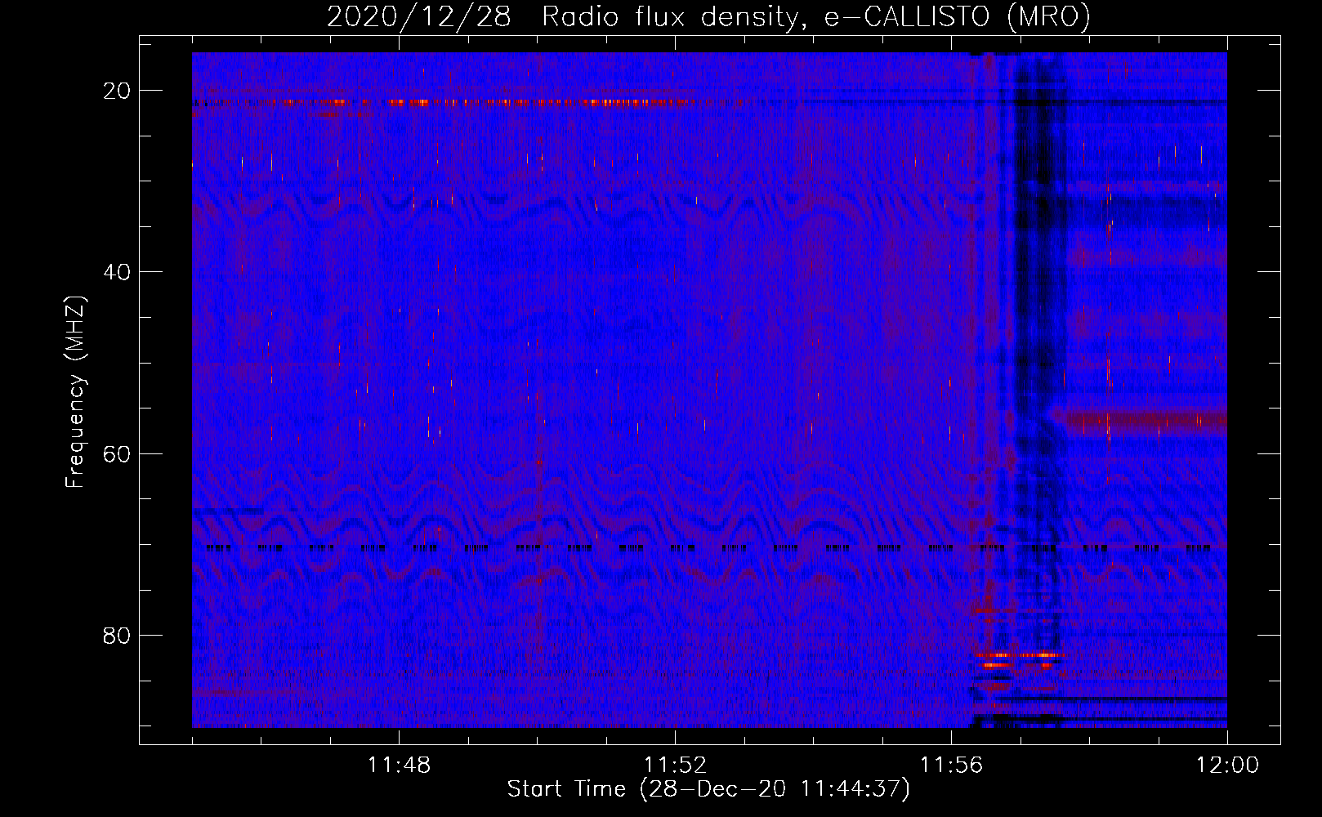Click the 60 MHz frequency tick label
1322x817 pixels.
coord(118,453)
